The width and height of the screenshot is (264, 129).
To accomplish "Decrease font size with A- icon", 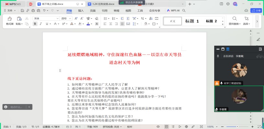I will click(82, 18).
